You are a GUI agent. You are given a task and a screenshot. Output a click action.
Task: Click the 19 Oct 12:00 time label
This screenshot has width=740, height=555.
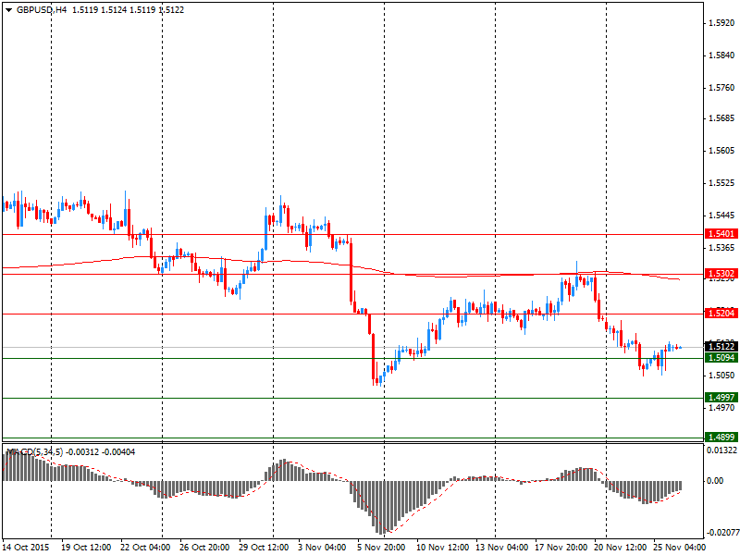(x=86, y=548)
